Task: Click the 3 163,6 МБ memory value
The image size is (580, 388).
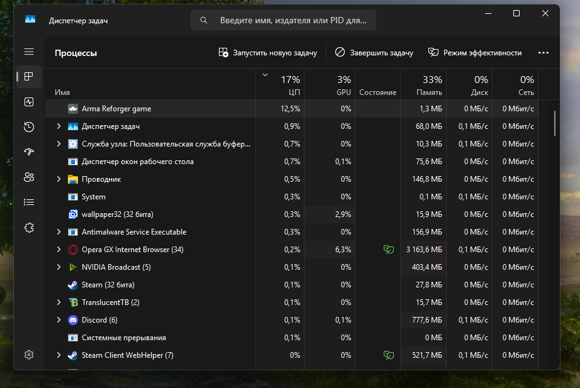Action: click(x=424, y=250)
